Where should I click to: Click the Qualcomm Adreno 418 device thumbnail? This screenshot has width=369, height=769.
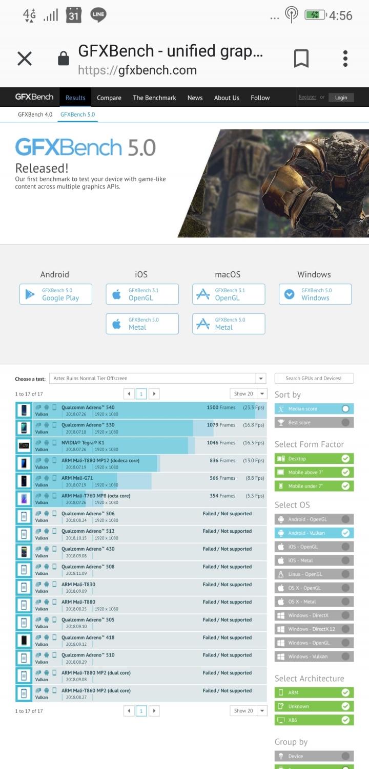point(24,641)
